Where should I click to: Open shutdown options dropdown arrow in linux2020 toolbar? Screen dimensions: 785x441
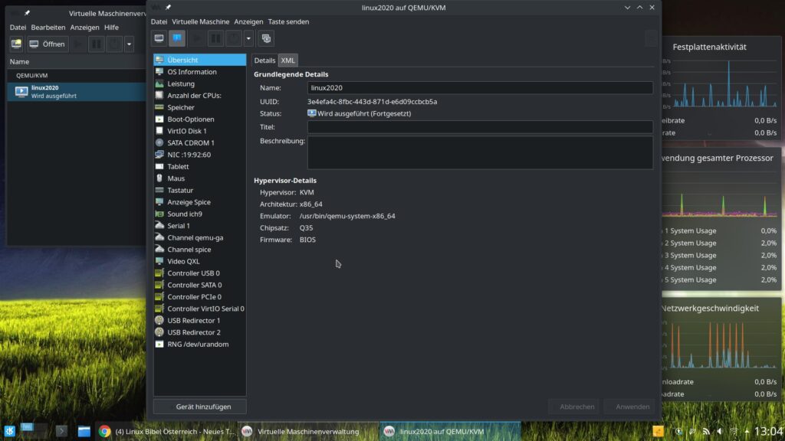tap(248, 38)
